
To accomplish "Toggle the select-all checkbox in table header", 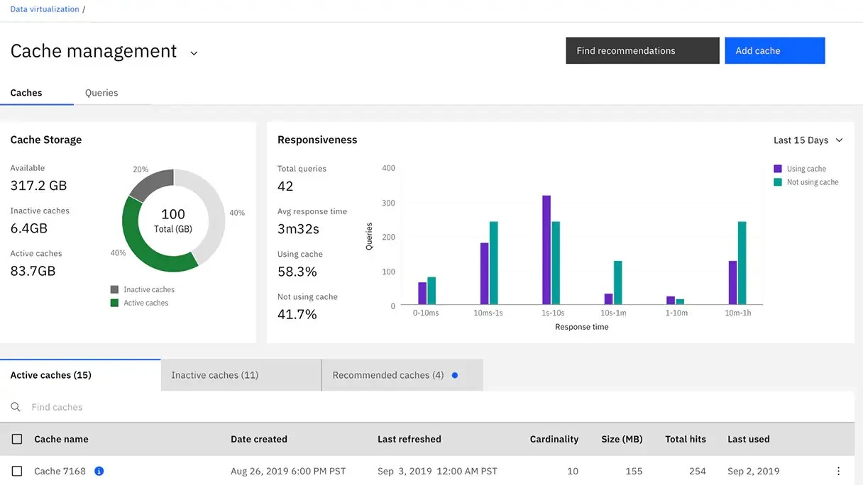I will click(x=17, y=439).
